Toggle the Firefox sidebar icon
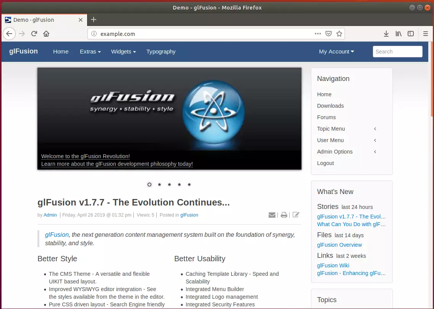The height and width of the screenshot is (309, 434). click(411, 34)
